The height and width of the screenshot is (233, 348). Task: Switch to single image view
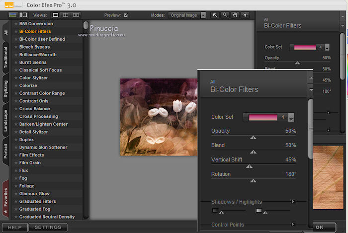click(x=56, y=15)
